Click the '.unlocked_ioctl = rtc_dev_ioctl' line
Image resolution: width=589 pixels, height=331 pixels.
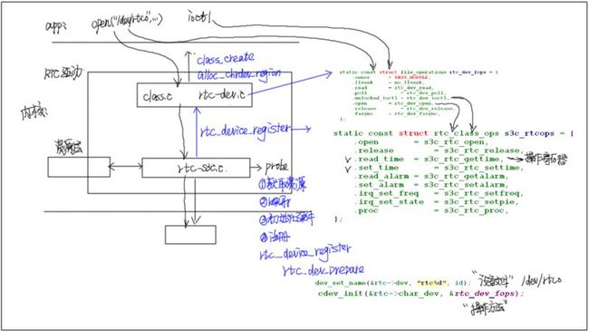click(401, 98)
